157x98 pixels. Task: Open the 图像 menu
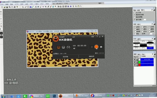pos(12,4)
